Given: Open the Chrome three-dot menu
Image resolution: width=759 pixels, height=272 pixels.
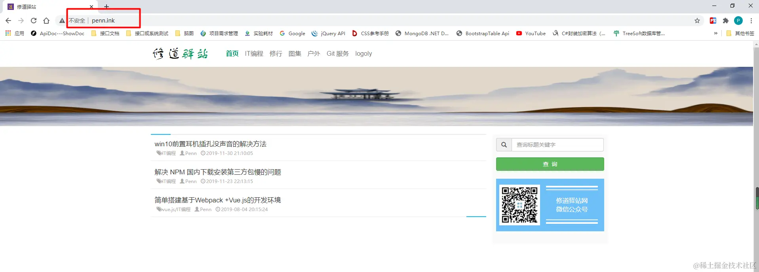Looking at the screenshot, I should [x=751, y=21].
